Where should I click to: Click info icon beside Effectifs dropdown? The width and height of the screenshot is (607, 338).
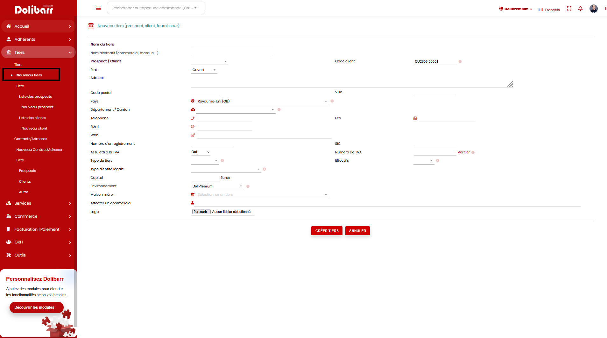click(x=438, y=160)
